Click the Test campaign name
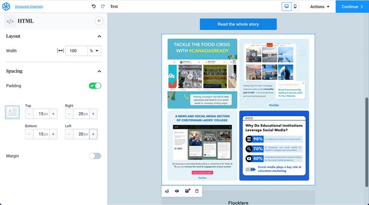 (114, 6)
